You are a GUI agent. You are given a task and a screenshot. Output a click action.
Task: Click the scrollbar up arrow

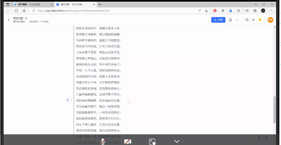pyautogui.click(x=275, y=27)
